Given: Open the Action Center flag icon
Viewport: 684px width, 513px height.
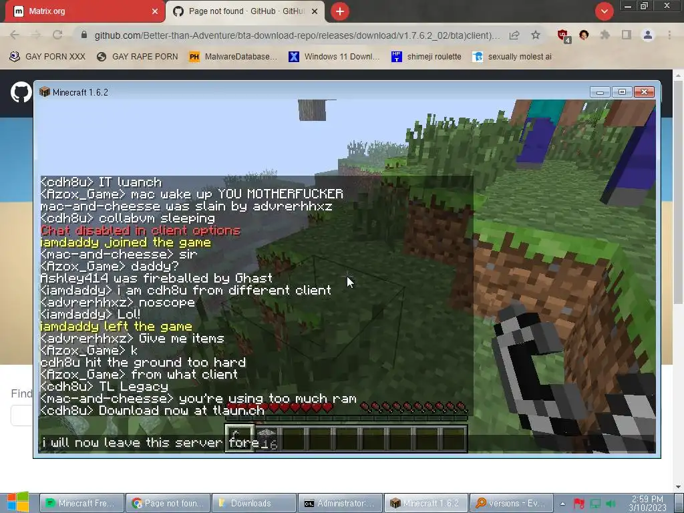Looking at the screenshot, I should pyautogui.click(x=579, y=504).
